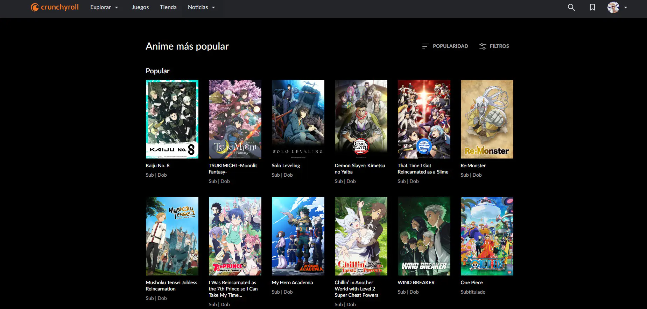Click the Popular section heading
The height and width of the screenshot is (309, 647).
click(158, 71)
